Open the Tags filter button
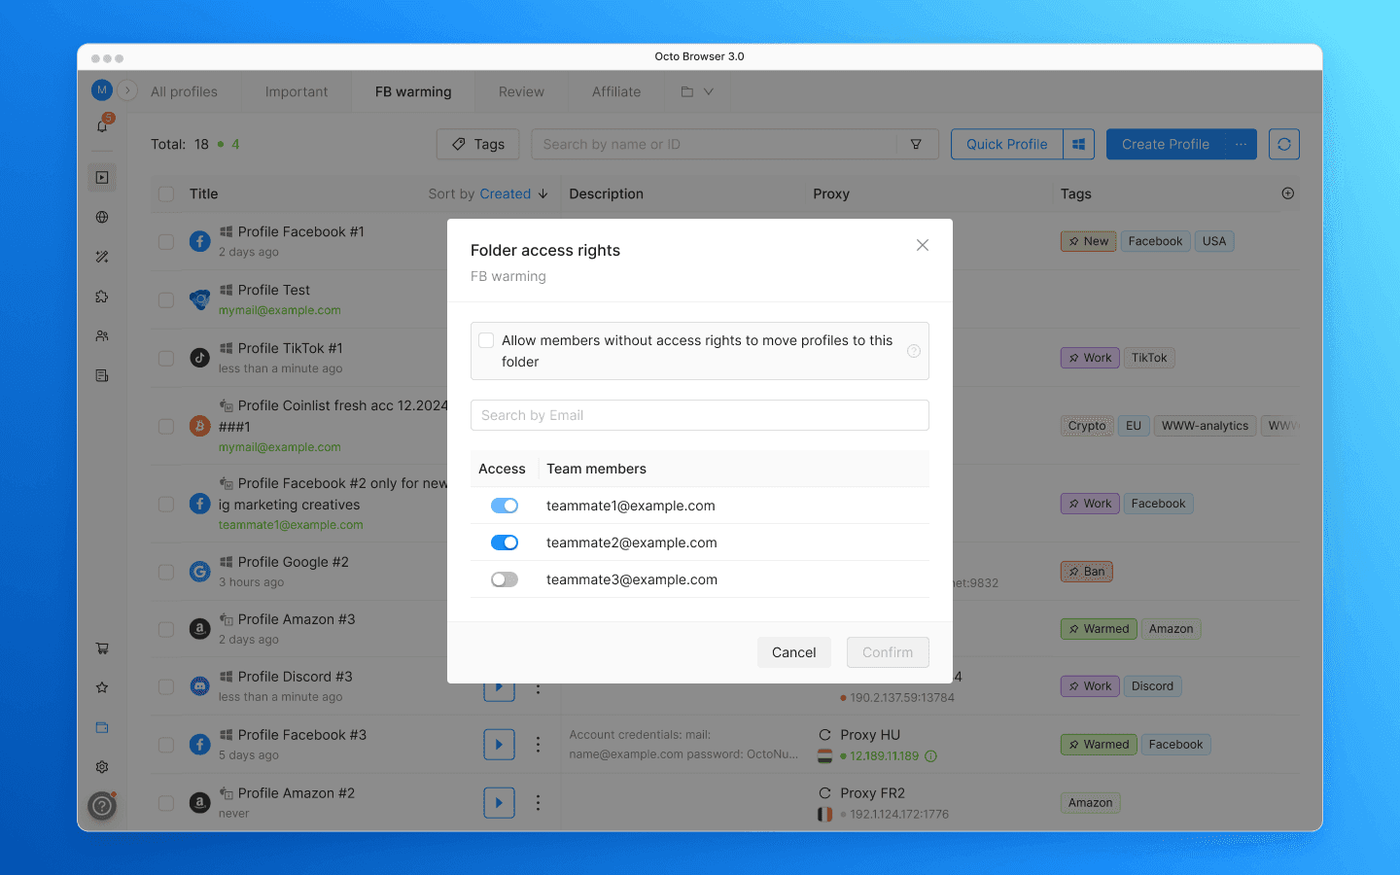Image resolution: width=1400 pixels, height=875 pixels. click(x=477, y=144)
